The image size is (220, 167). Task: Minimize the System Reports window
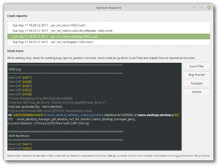(x=194, y=8)
